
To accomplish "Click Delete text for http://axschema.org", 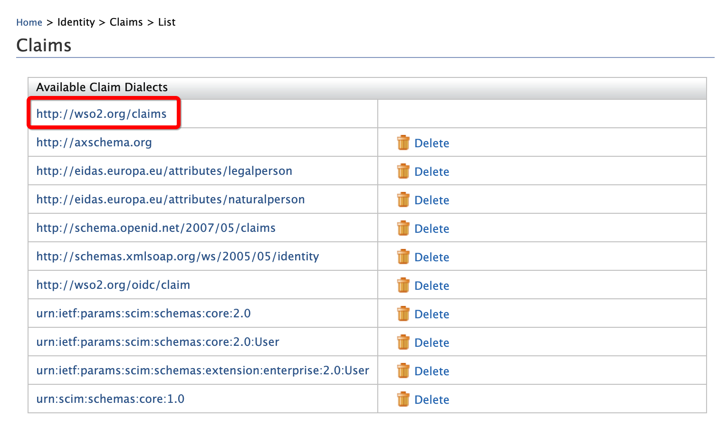I will [431, 143].
